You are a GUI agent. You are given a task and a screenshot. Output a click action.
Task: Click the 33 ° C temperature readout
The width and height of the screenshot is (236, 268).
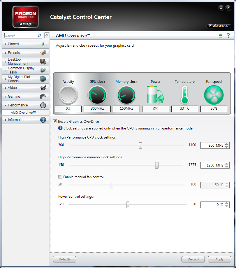pyautogui.click(x=185, y=109)
